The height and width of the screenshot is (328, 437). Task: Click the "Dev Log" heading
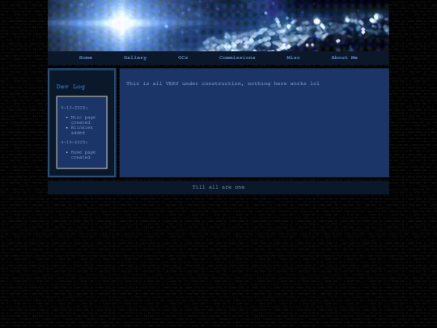pos(70,87)
